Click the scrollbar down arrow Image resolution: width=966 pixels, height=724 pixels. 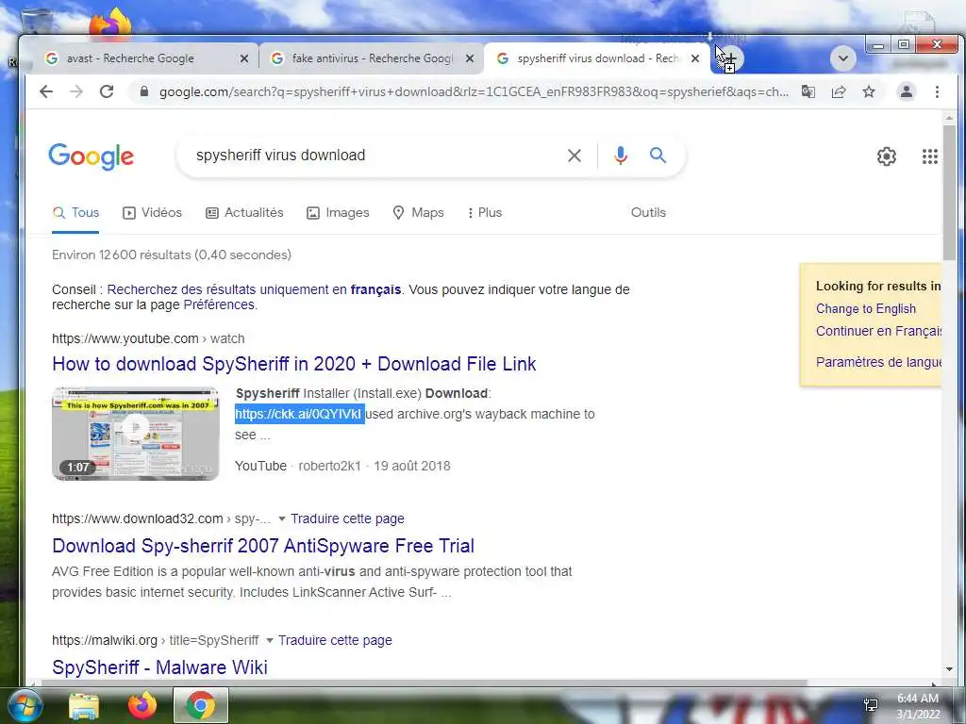[949, 669]
